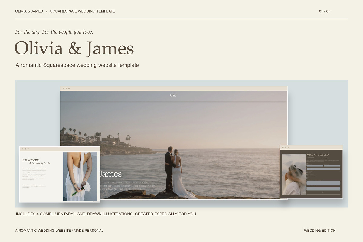Click the large 'Olivia & James' title
363x242 pixels.
(74, 48)
